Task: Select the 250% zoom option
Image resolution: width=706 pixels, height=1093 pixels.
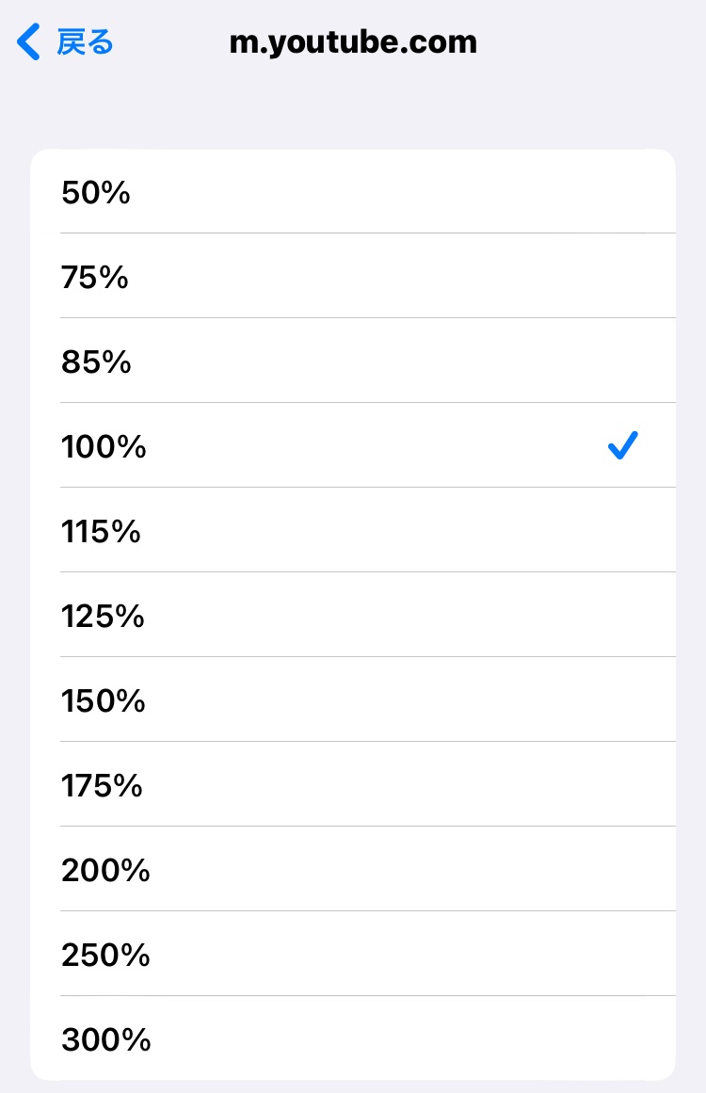Action: click(x=105, y=956)
